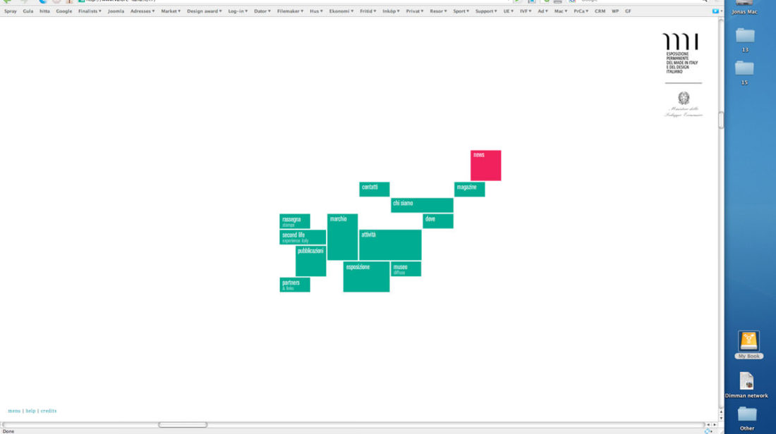Expand the Mac bookmark folder
Screen dimensions: 776x434
pos(561,11)
